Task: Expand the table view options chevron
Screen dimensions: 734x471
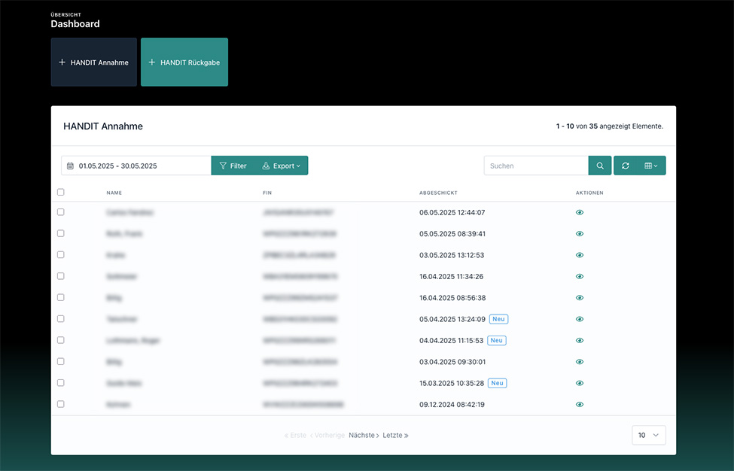Action: point(656,165)
